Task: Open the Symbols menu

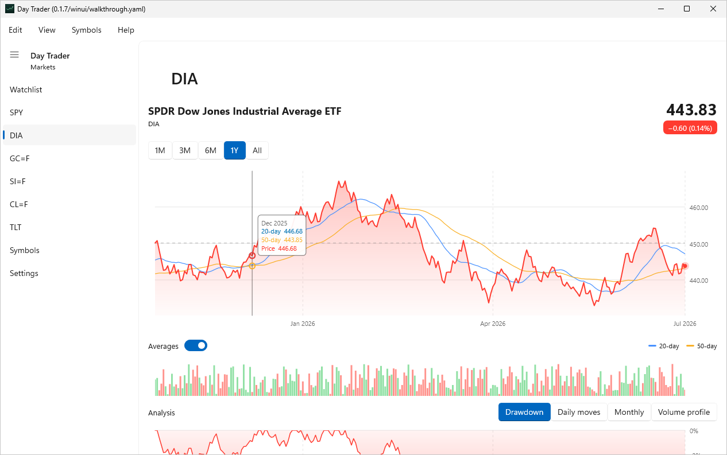Action: (87, 30)
